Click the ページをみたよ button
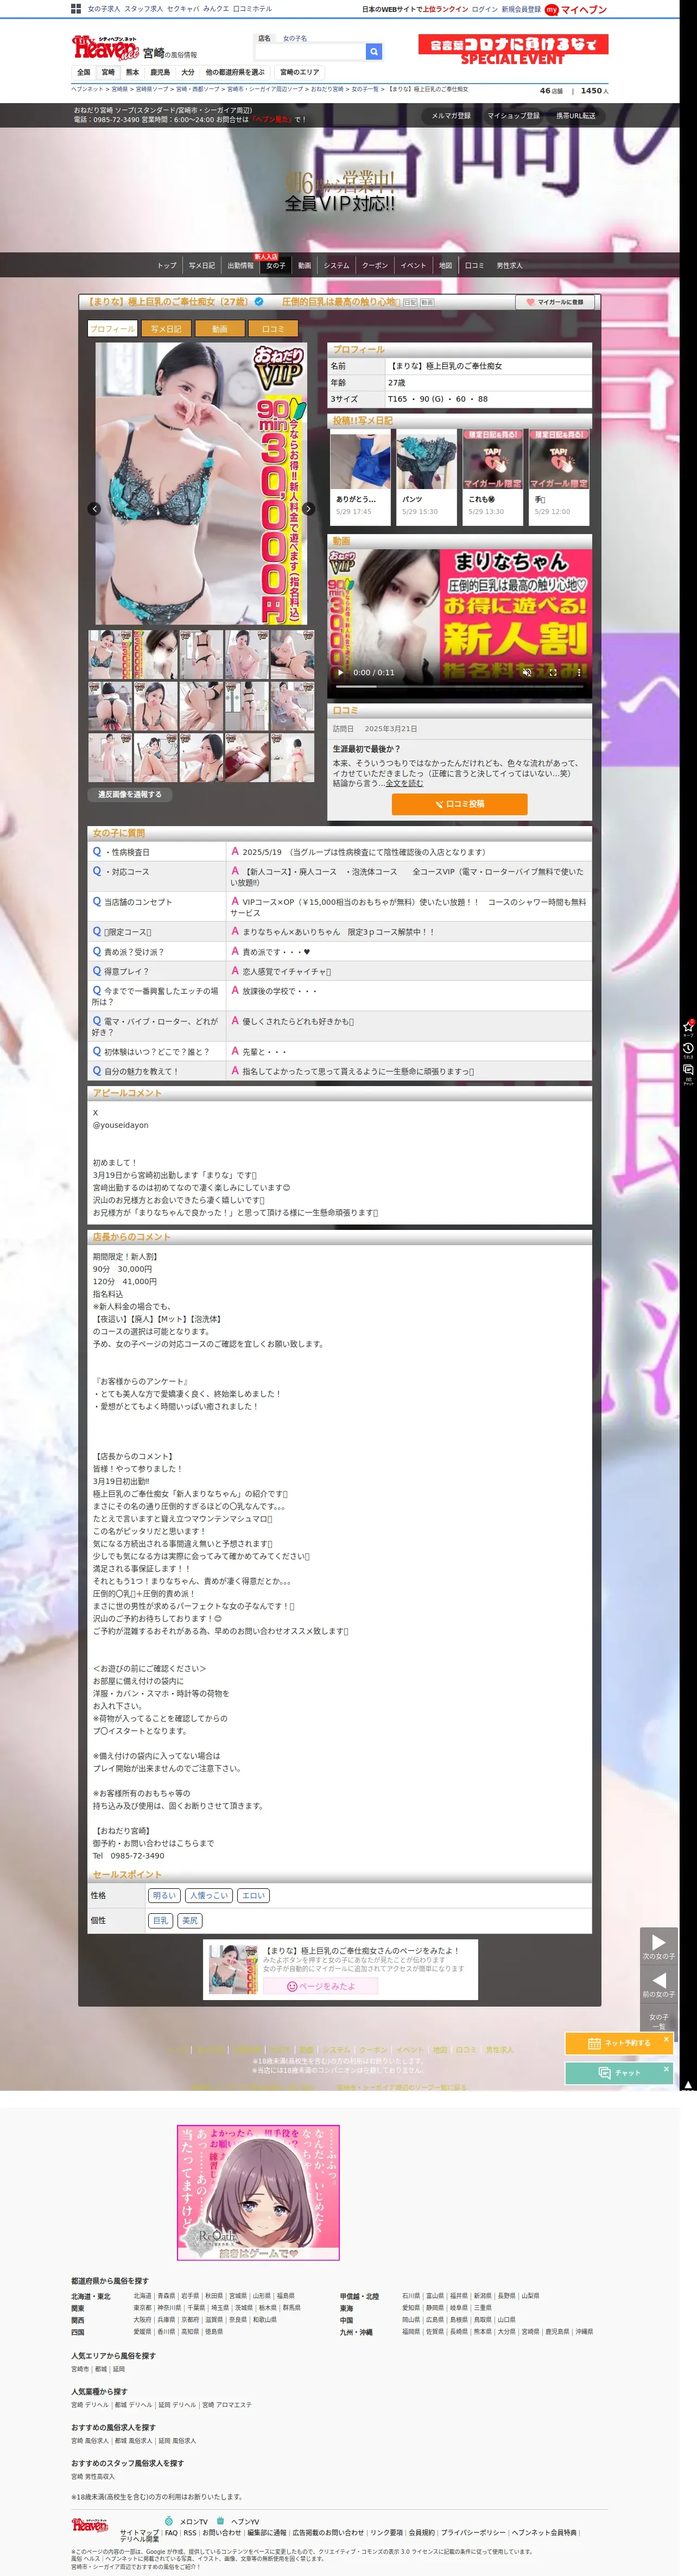Screen dimensions: 697x2576 point(321,1986)
